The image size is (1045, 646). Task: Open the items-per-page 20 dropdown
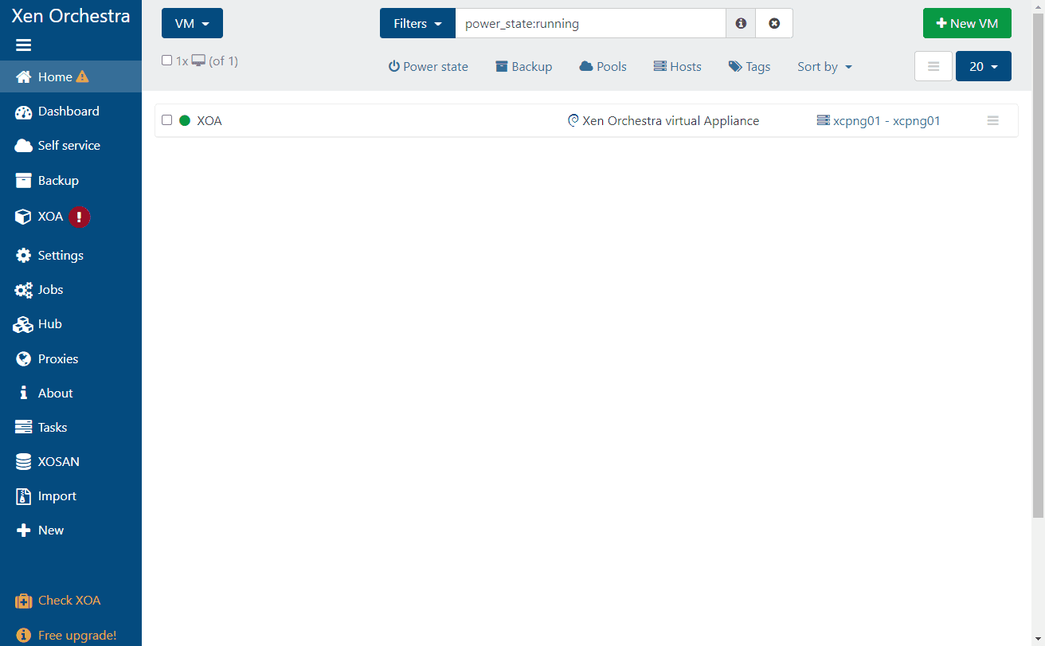coord(984,67)
